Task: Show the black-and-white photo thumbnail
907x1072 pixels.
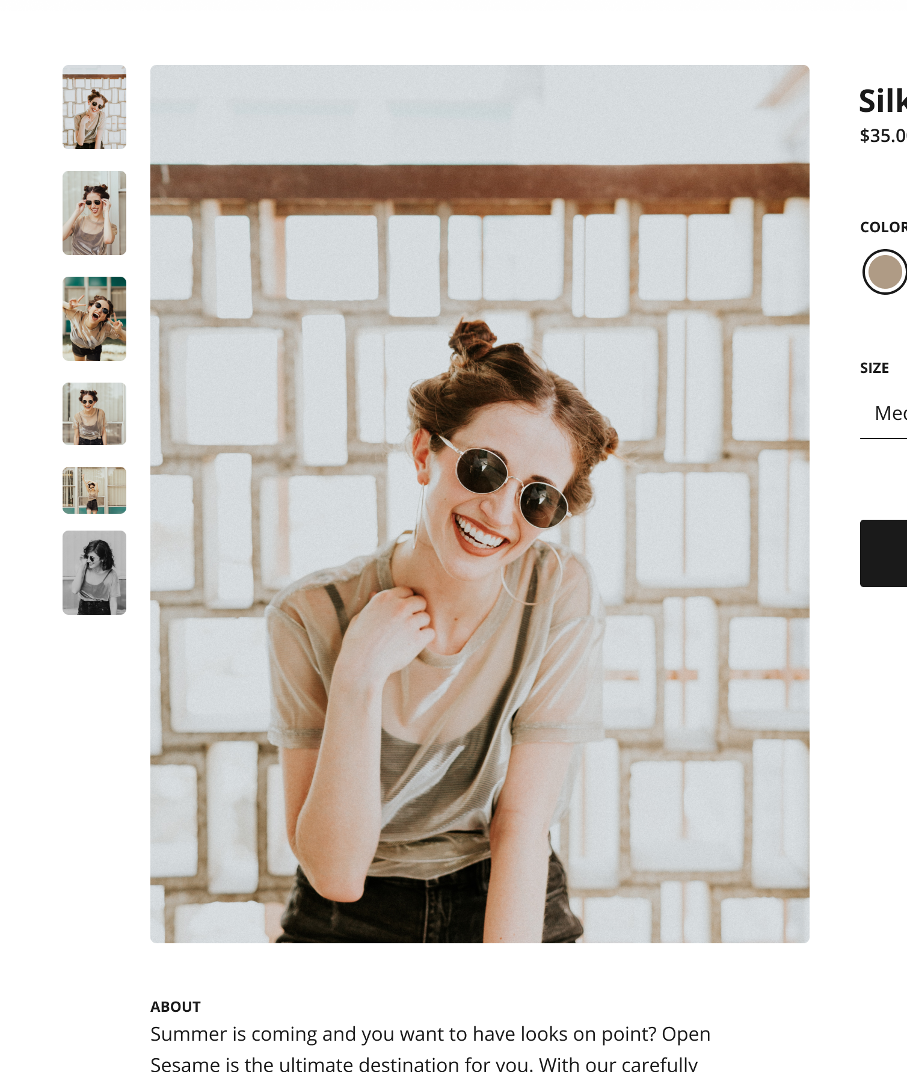Action: tap(94, 573)
